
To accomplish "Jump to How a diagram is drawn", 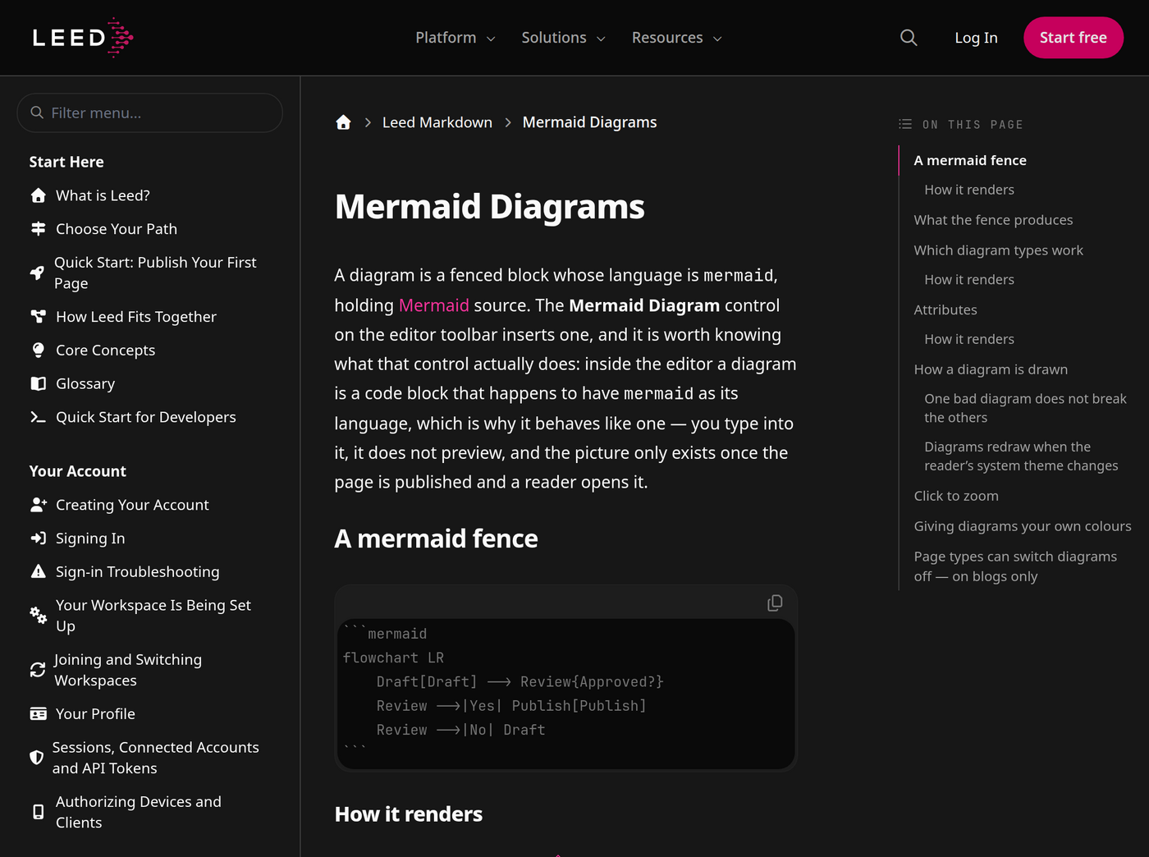I will point(991,369).
